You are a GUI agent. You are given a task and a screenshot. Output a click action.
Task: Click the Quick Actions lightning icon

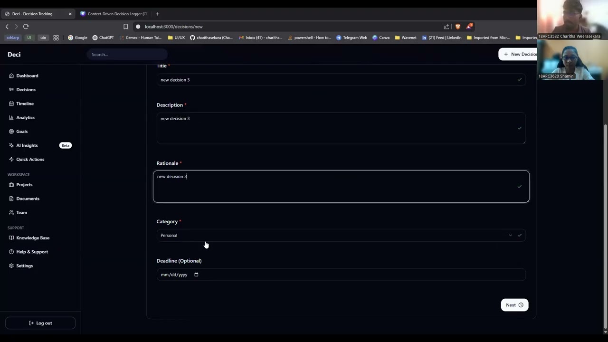pyautogui.click(x=11, y=159)
